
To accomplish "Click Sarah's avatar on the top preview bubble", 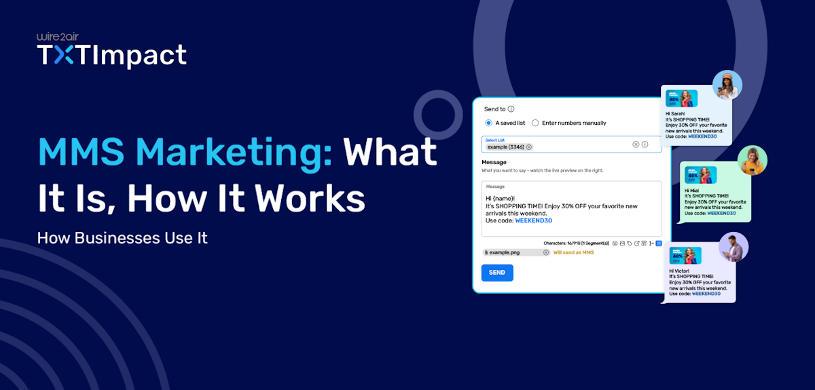I will click(727, 85).
